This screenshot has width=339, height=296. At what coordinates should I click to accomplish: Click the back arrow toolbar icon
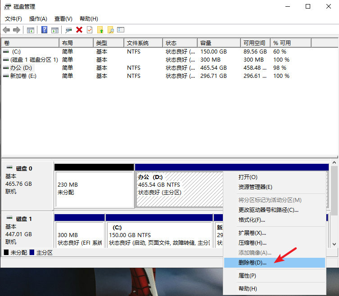pos(6,30)
